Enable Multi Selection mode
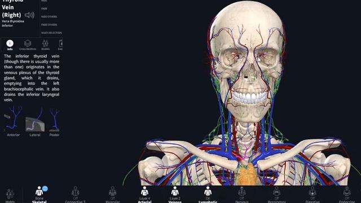 coord(51,33)
